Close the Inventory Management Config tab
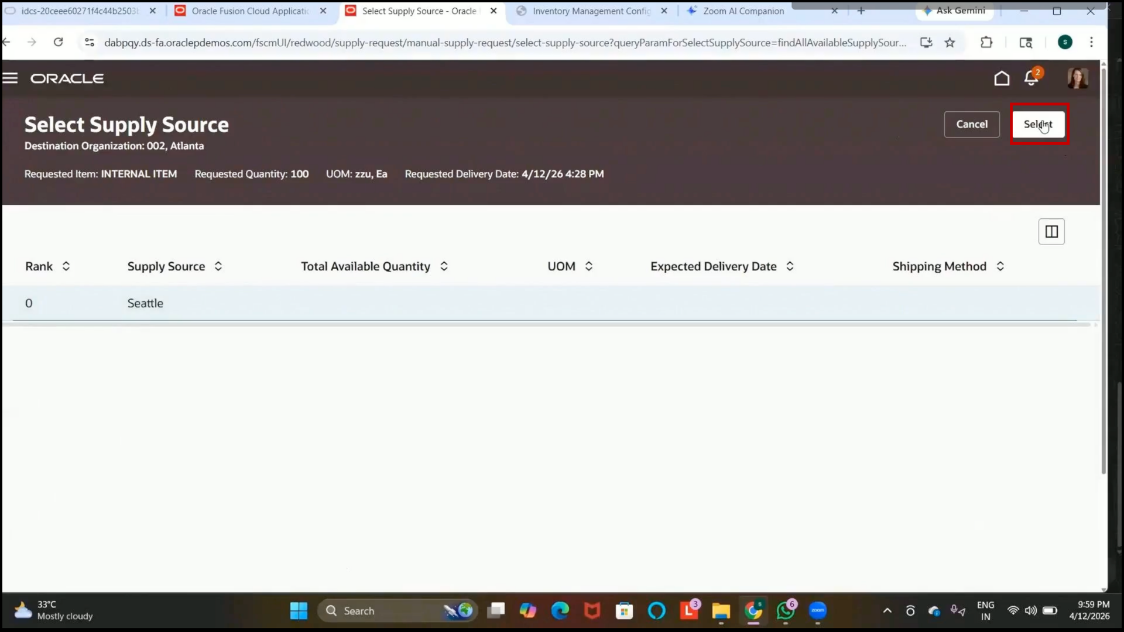1124x632 pixels. [x=664, y=11]
